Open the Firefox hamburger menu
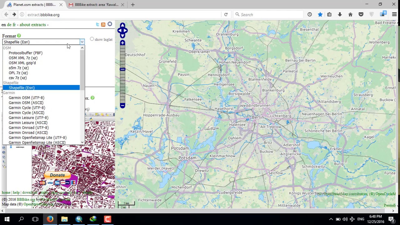This screenshot has height=225, width=400. pos(394,14)
